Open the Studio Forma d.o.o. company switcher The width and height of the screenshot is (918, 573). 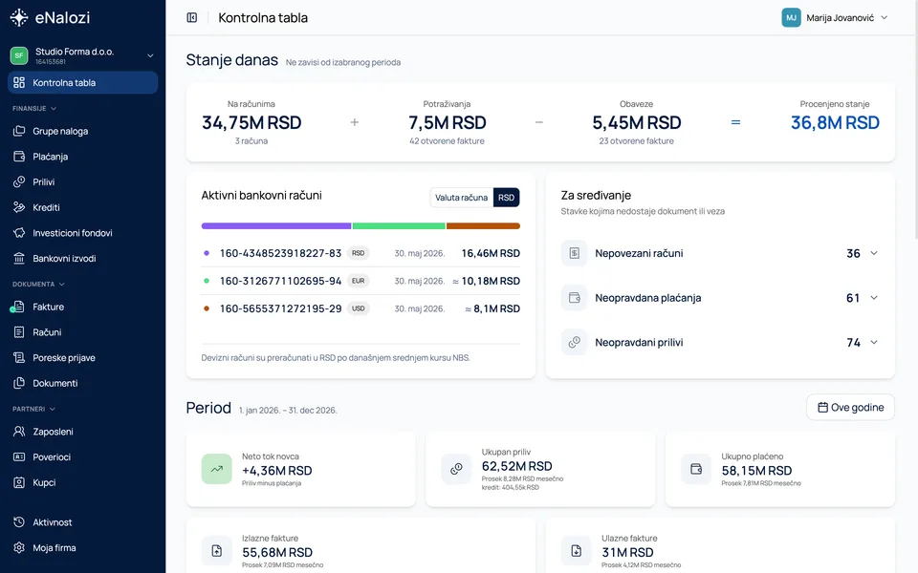[x=82, y=55]
